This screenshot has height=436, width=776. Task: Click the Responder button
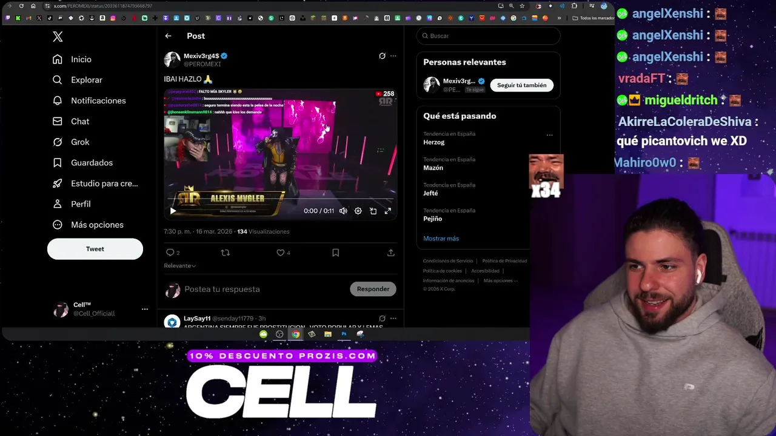373,289
